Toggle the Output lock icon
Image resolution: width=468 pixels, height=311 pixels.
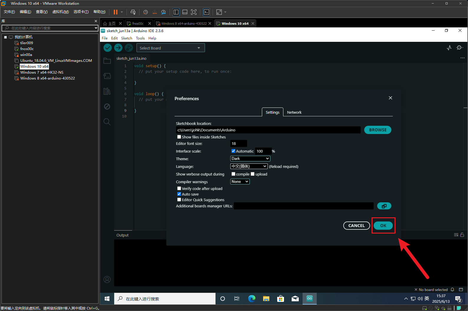click(x=462, y=235)
